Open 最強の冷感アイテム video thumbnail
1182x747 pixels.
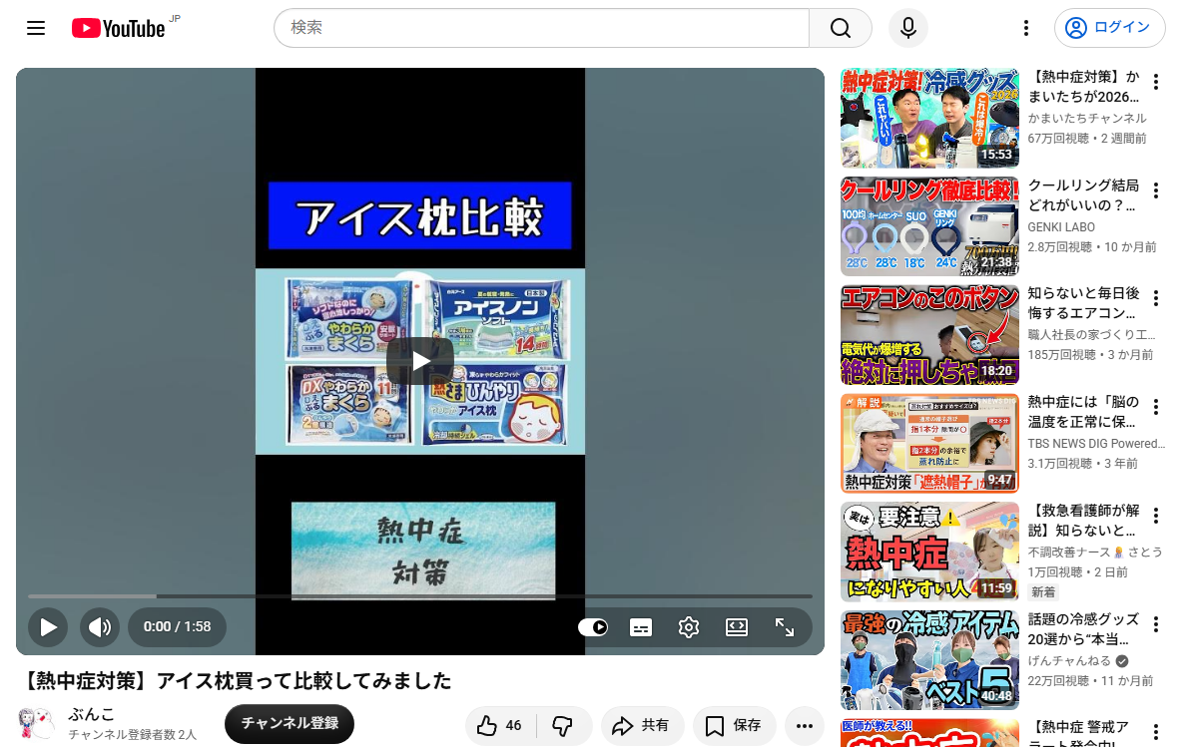[x=929, y=660]
